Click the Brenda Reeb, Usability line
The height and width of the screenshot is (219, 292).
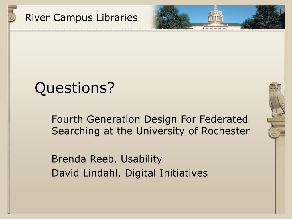click(107, 159)
